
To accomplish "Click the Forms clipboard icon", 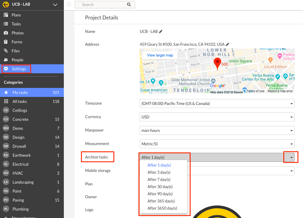I will tap(6, 42).
